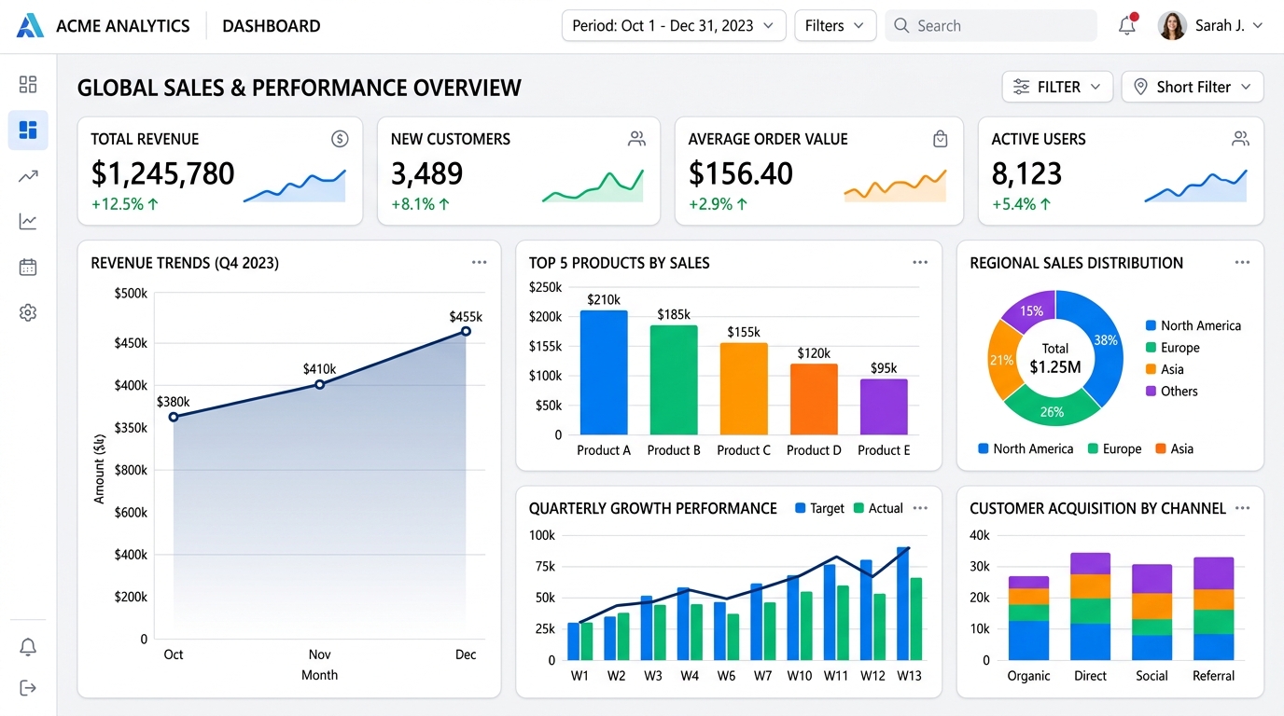Viewport: 1284px width, 716px height.
Task: Click the 21% orange donut segment
Action: coord(1002,360)
